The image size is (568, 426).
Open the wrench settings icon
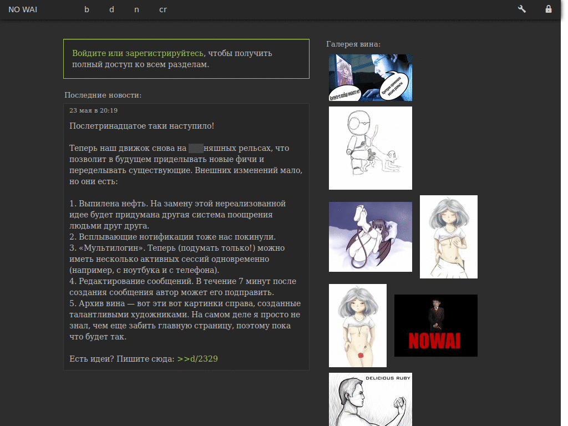(521, 9)
